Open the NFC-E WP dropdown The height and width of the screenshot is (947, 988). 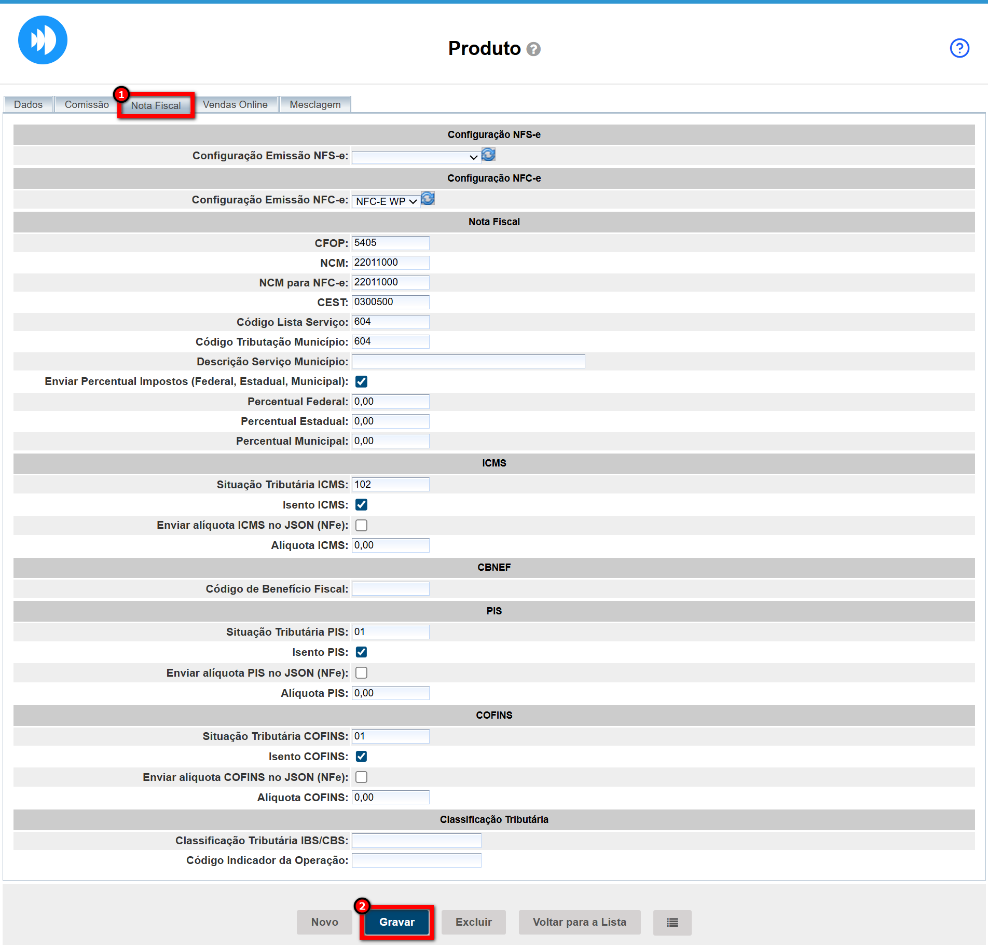(386, 201)
